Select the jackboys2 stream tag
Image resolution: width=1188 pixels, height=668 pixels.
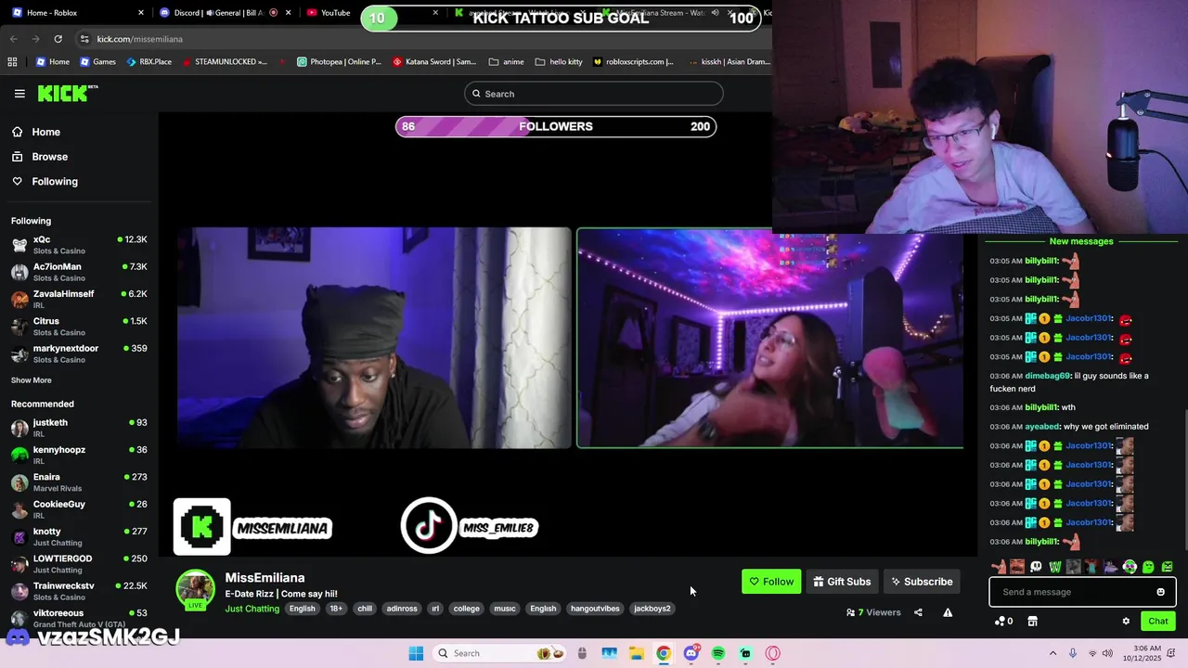(652, 609)
